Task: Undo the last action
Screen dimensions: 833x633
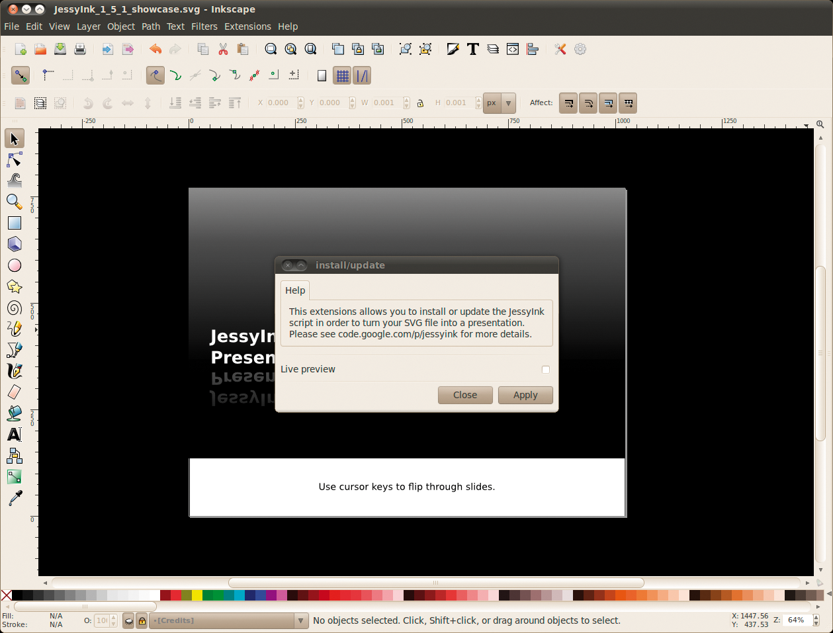Action: click(x=155, y=49)
